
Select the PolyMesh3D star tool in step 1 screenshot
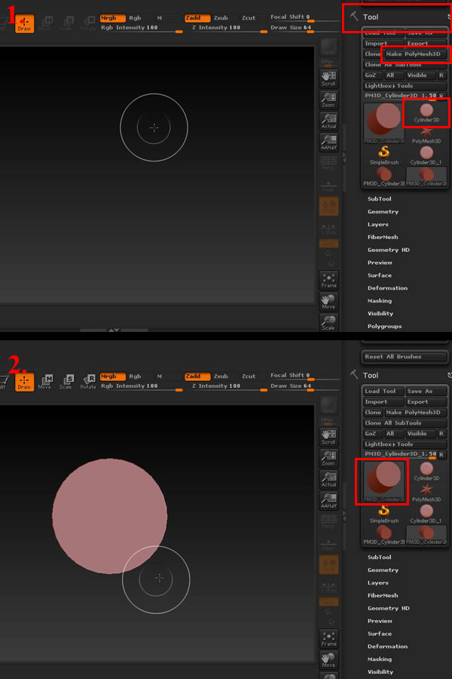point(426,134)
